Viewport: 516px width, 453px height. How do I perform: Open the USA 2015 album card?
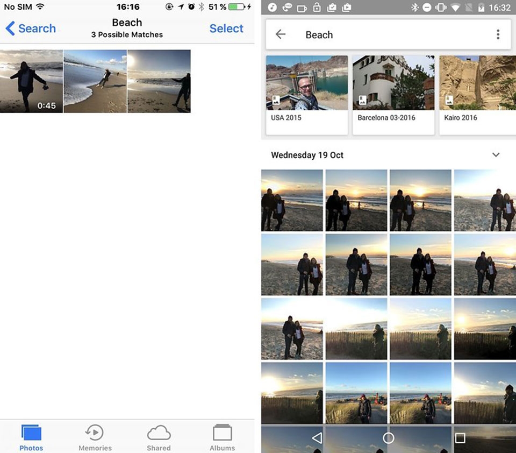point(307,95)
